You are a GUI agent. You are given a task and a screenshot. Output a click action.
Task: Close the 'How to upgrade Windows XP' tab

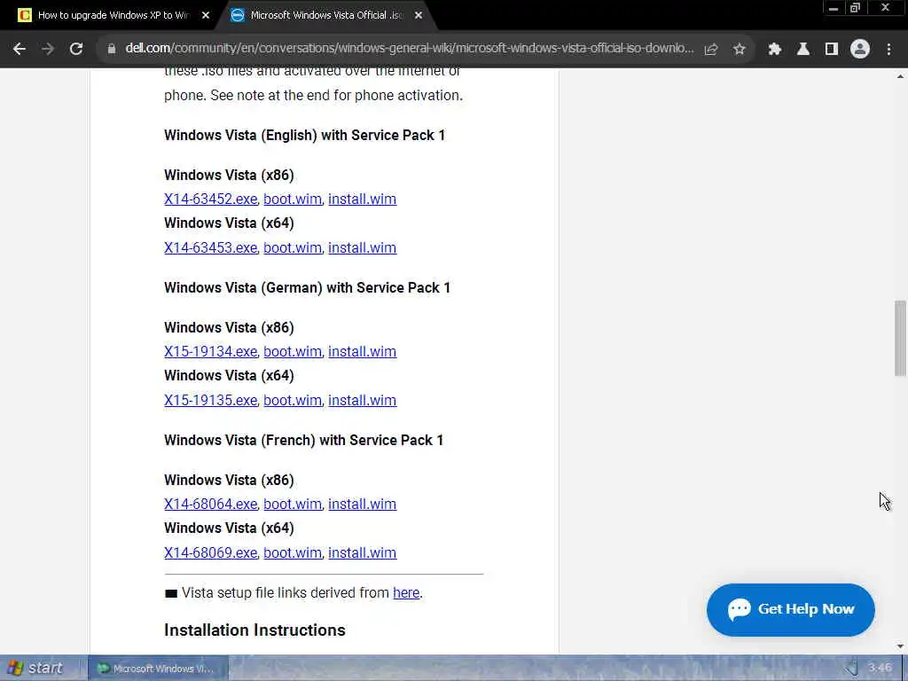206,16
